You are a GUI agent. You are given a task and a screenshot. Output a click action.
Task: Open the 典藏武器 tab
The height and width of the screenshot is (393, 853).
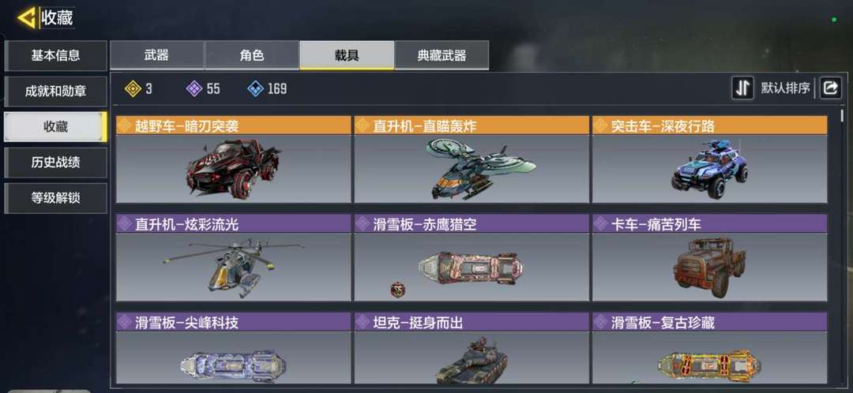[442, 55]
